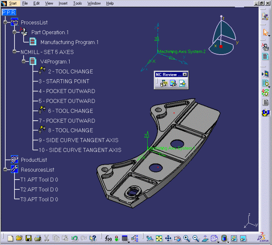The height and width of the screenshot is (245, 272).
Task: Collapse the V4Program.1 node
Action: tap(24, 61)
